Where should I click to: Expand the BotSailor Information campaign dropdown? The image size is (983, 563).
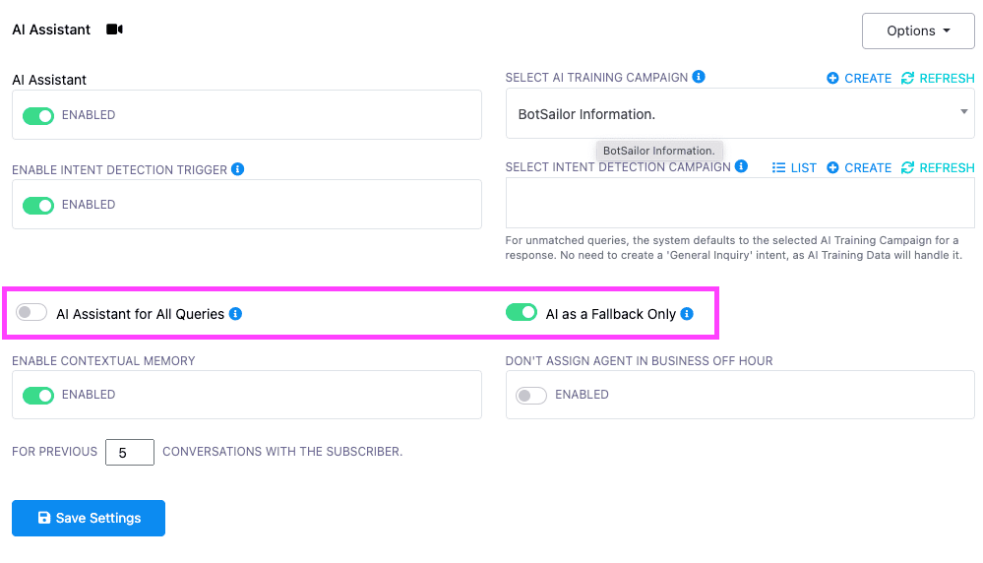(x=739, y=114)
